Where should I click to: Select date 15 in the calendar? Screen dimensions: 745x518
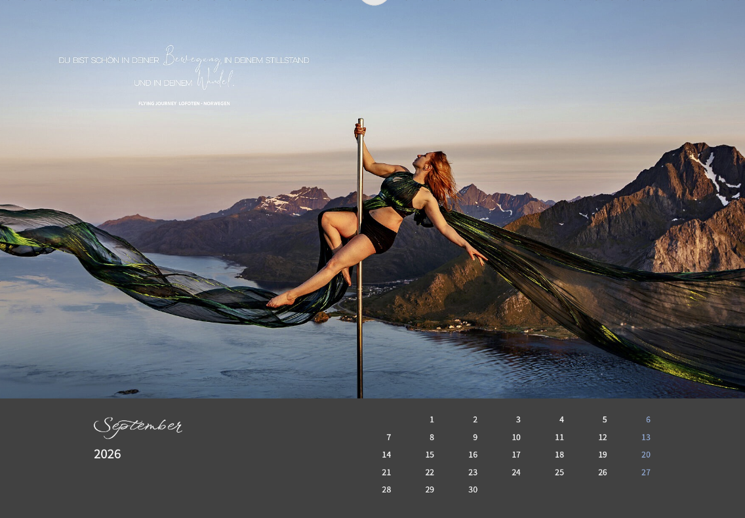pyautogui.click(x=430, y=454)
